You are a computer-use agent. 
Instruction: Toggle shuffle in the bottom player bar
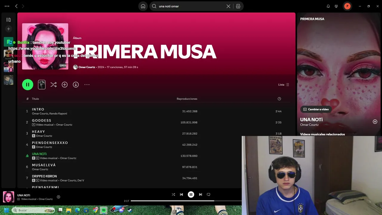click(173, 194)
